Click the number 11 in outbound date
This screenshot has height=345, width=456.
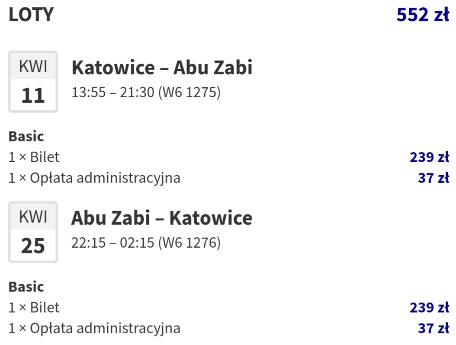[33, 96]
